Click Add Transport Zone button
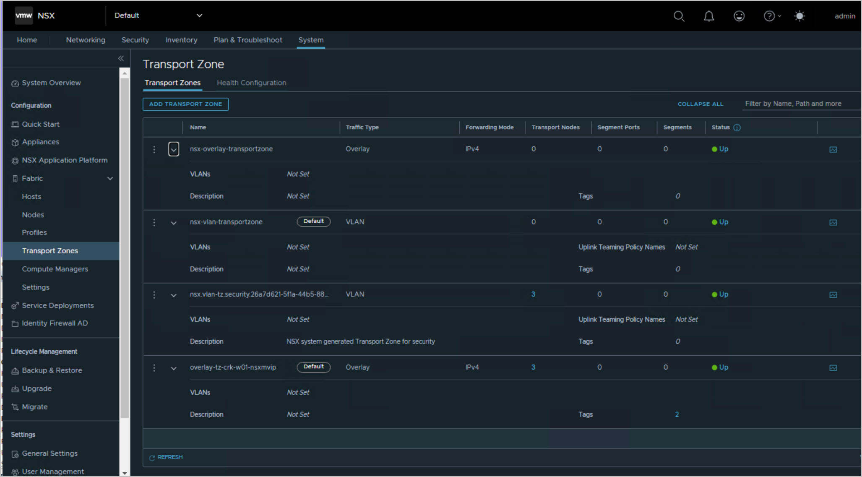This screenshot has width=862, height=477. click(185, 104)
